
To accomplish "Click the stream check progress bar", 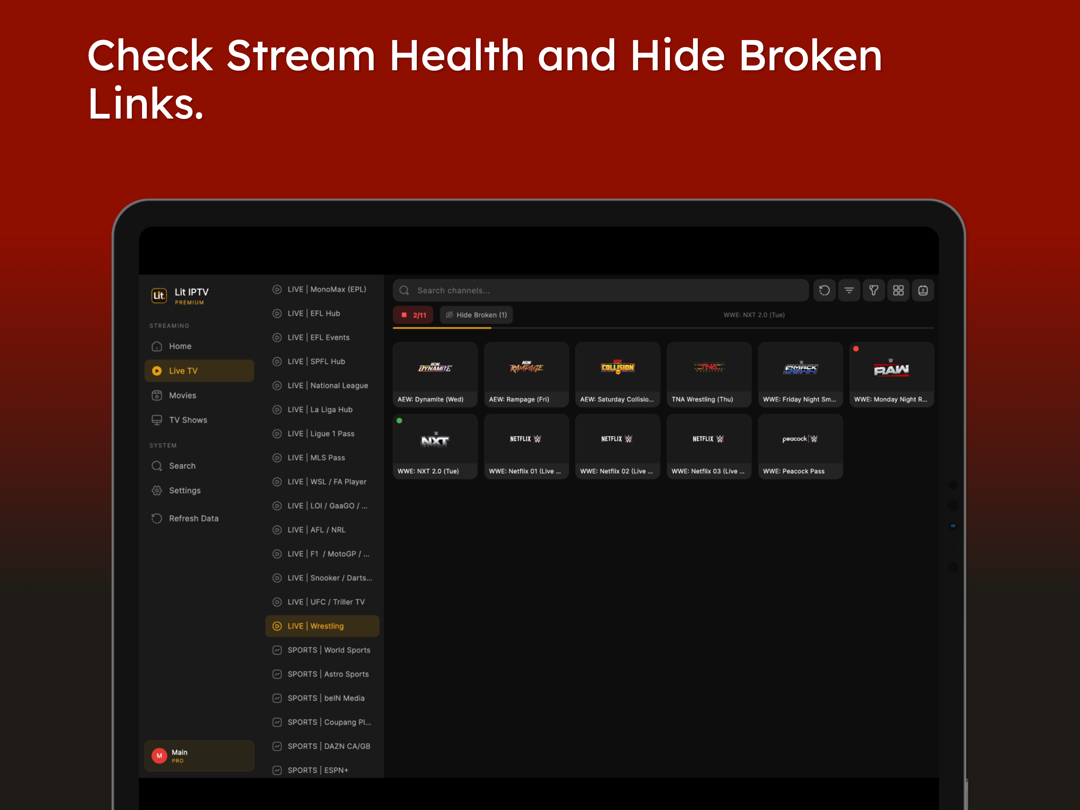I will click(x=663, y=328).
